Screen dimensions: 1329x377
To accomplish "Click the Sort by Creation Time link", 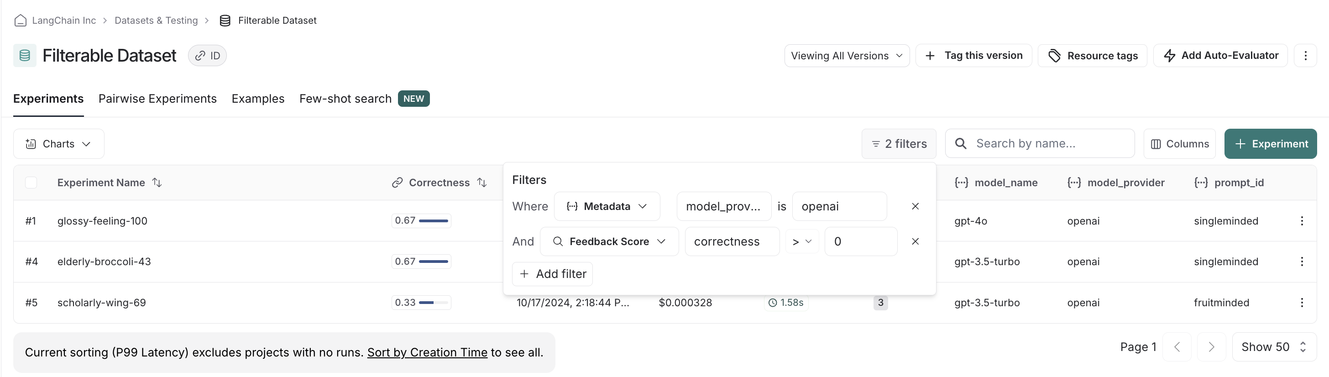I will click(x=427, y=353).
